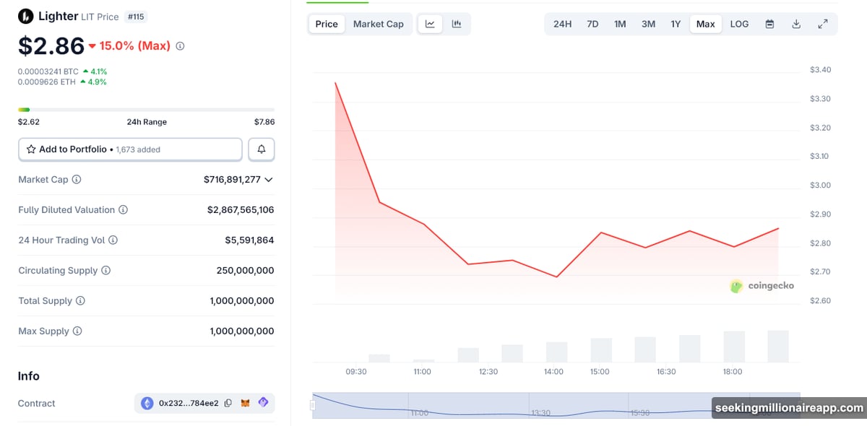Toggle logarithmic scale with LOG
This screenshot has width=867, height=426.
pos(739,24)
